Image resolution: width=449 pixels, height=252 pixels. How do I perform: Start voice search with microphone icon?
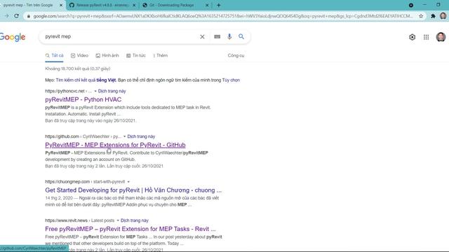point(229,36)
